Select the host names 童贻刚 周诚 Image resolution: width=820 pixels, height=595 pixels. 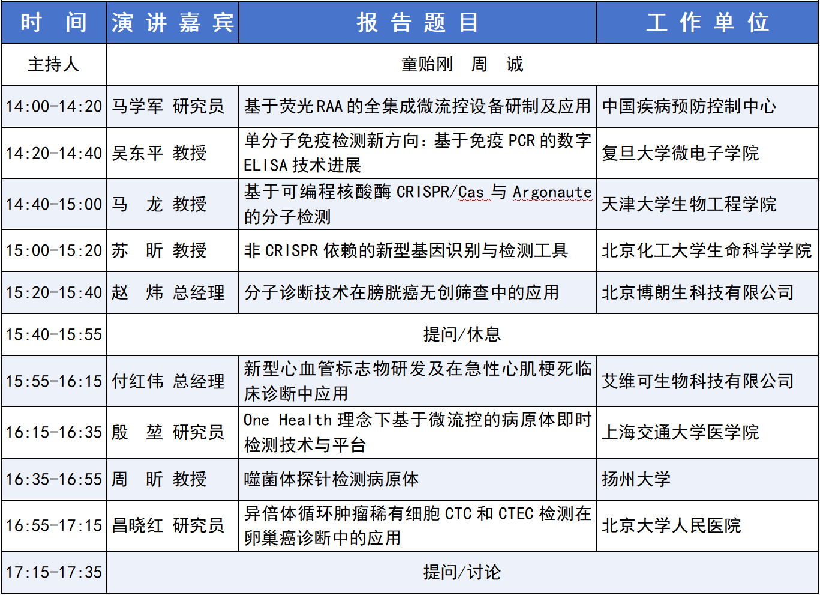[462, 64]
